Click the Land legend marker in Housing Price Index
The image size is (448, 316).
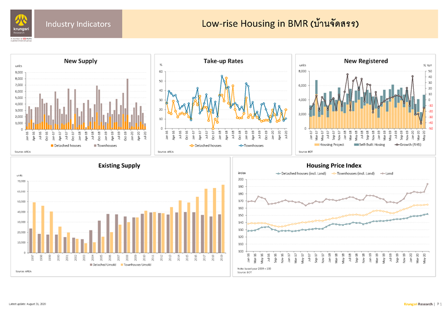(x=381, y=174)
